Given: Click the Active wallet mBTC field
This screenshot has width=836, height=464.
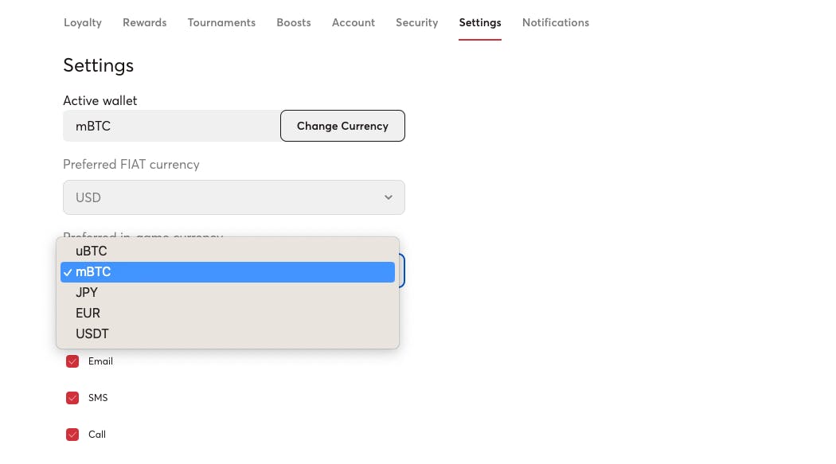Looking at the screenshot, I should [171, 126].
